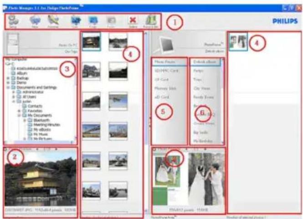This screenshot has width=303, height=219.
Task: Select the Contacts folder in tree
Action: click(32, 106)
